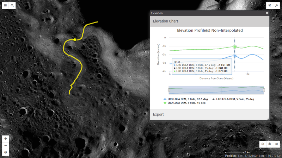Open the layers stack icon

point(270,144)
